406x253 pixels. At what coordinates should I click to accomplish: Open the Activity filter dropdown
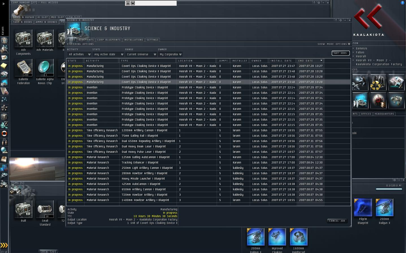point(79,54)
